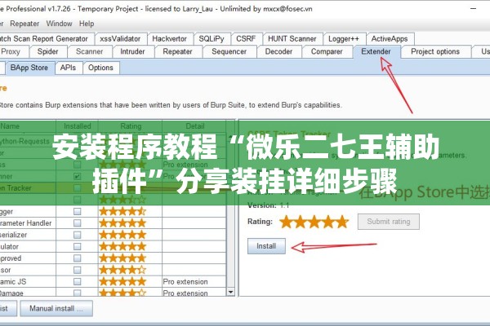490x326 pixels.
Task: Select the 'gger' extension row
Action: (x=113, y=212)
